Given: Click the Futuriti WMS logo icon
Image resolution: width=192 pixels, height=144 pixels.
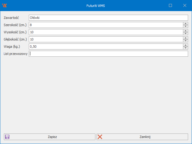Looking at the screenshot, I should pos(4,5).
